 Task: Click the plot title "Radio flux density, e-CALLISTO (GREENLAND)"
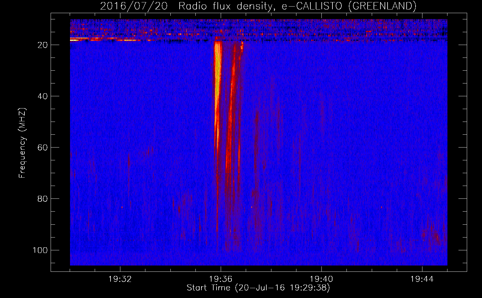tap(297, 6)
